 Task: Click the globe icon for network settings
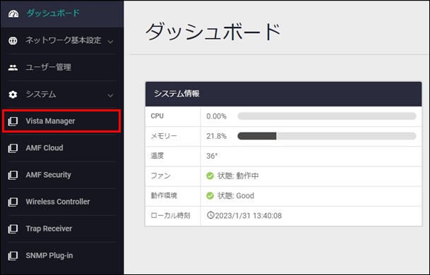[13, 40]
